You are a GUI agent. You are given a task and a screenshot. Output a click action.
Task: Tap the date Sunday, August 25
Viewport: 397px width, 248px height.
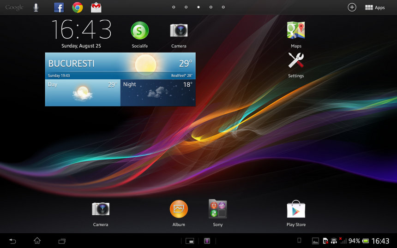tap(81, 46)
